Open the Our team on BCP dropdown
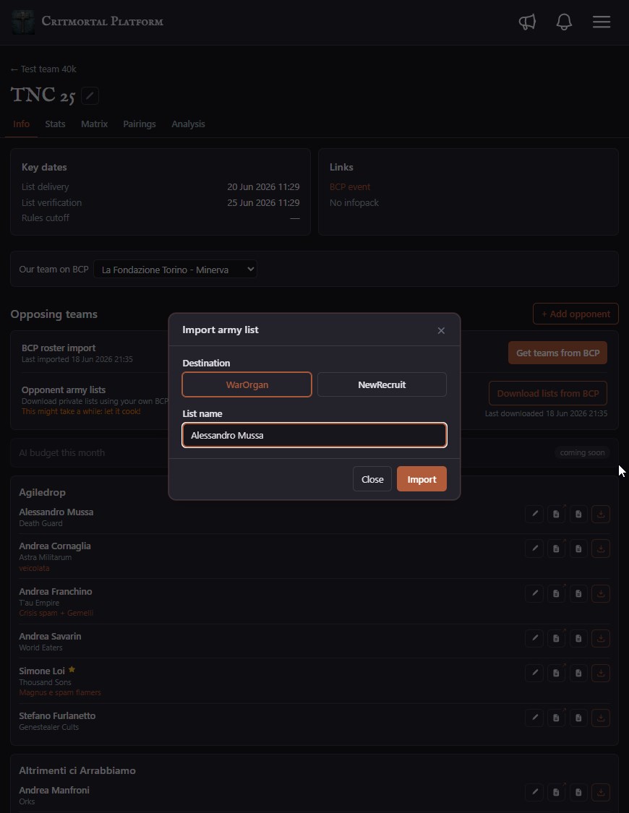The height and width of the screenshot is (813, 629). pos(175,269)
